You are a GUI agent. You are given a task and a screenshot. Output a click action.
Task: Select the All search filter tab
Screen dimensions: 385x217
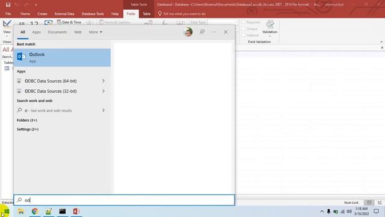point(23,32)
